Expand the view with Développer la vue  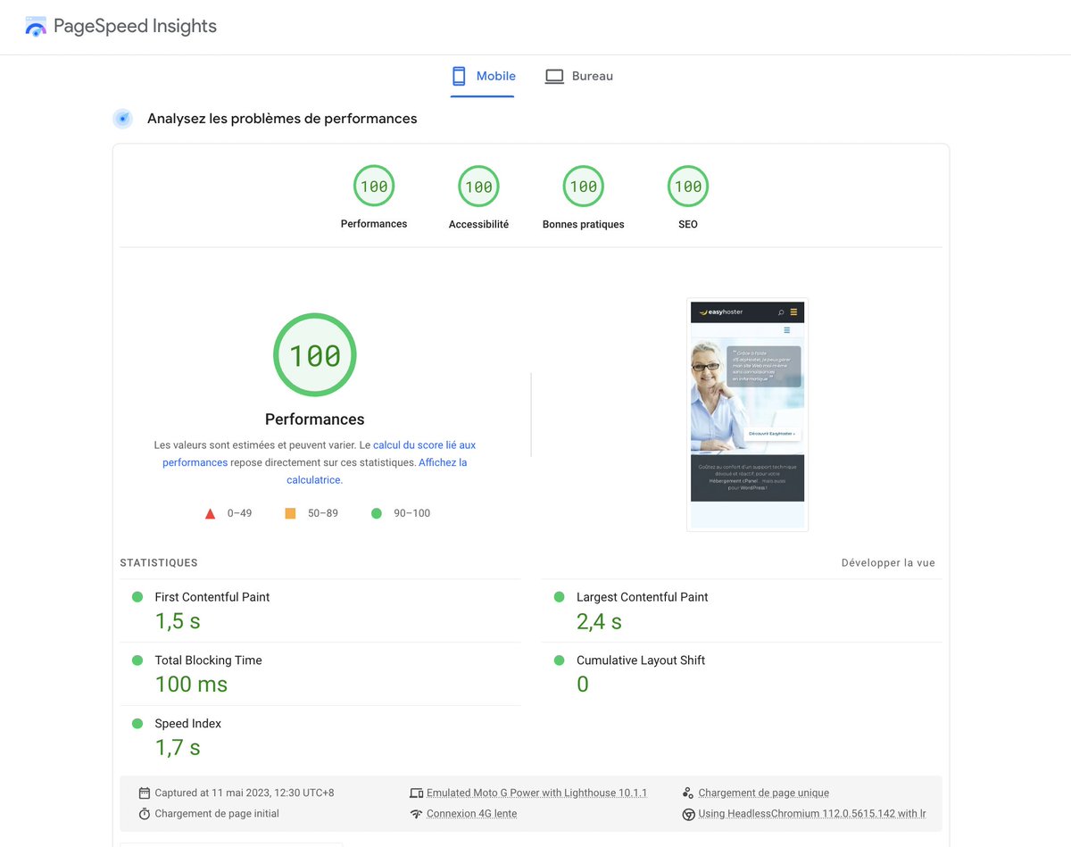888,563
